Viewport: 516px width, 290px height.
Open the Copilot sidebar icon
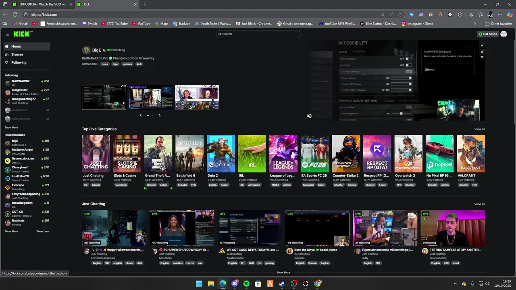[x=510, y=14]
